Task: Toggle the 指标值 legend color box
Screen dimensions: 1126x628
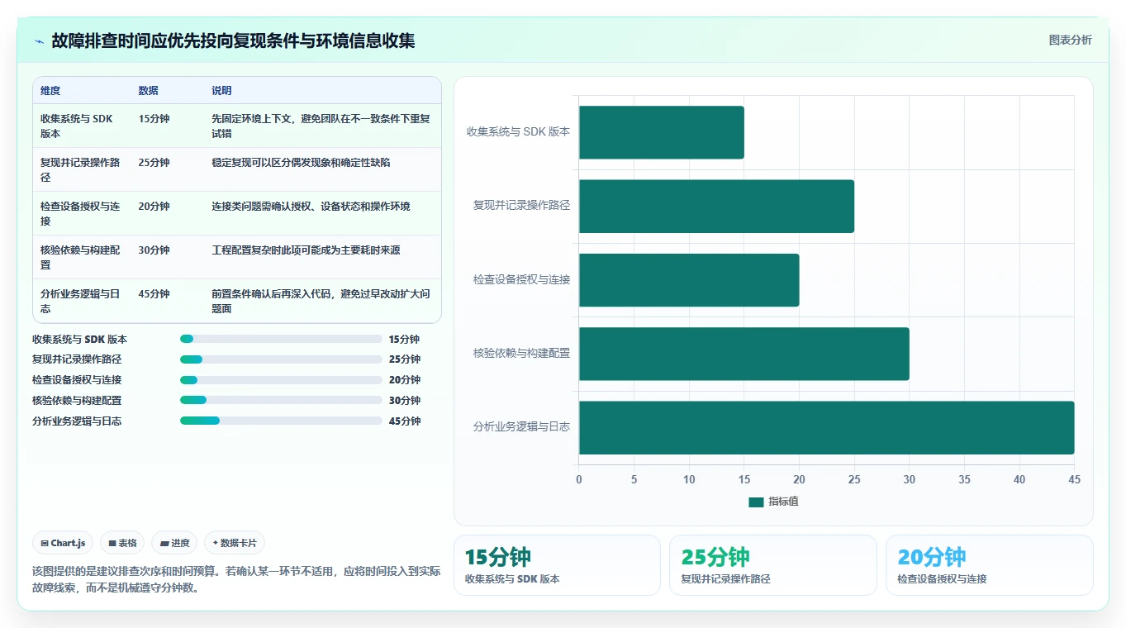Action: pyautogui.click(x=756, y=502)
